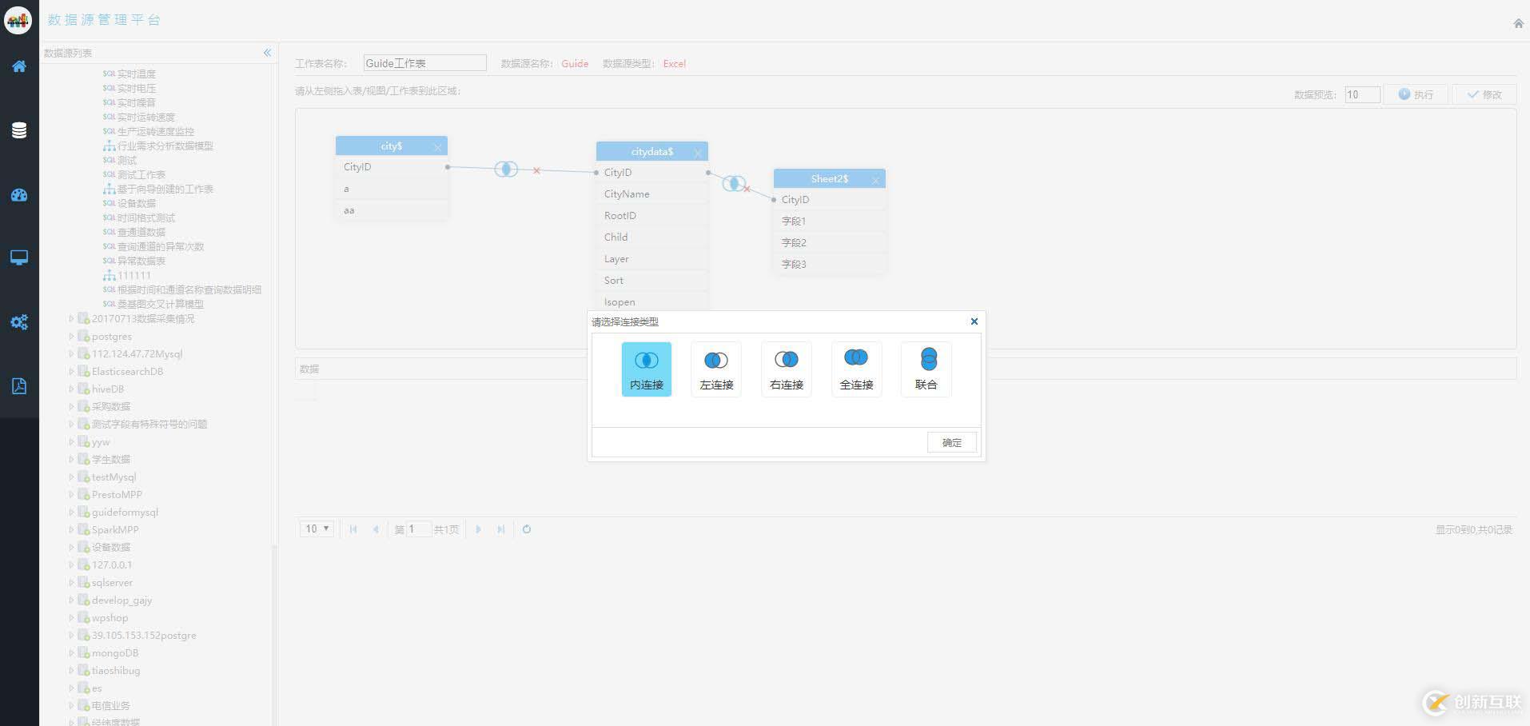The height and width of the screenshot is (726, 1530).
Task: Click the 数据预览 row count field
Action: [x=1362, y=94]
